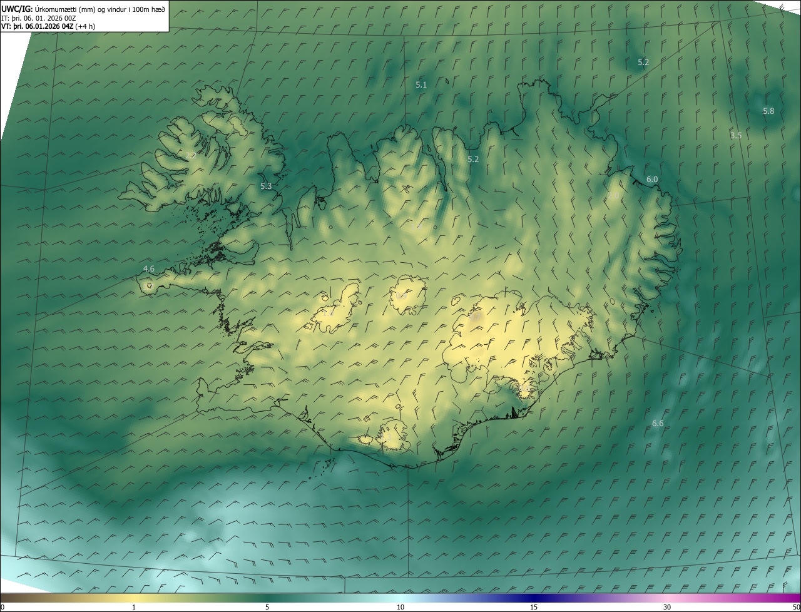Click the "VT: þri. 06.01.2026 04Z" valid time line

coord(48,26)
